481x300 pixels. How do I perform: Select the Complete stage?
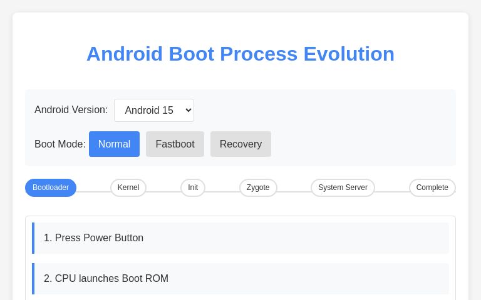pyautogui.click(x=432, y=187)
